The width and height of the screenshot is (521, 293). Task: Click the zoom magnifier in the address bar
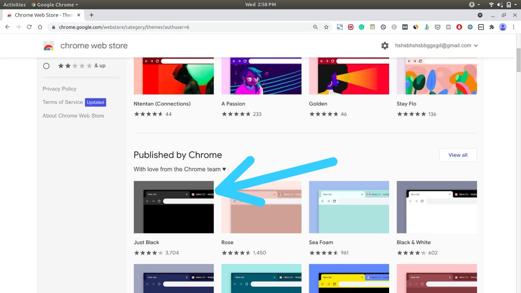click(315, 27)
